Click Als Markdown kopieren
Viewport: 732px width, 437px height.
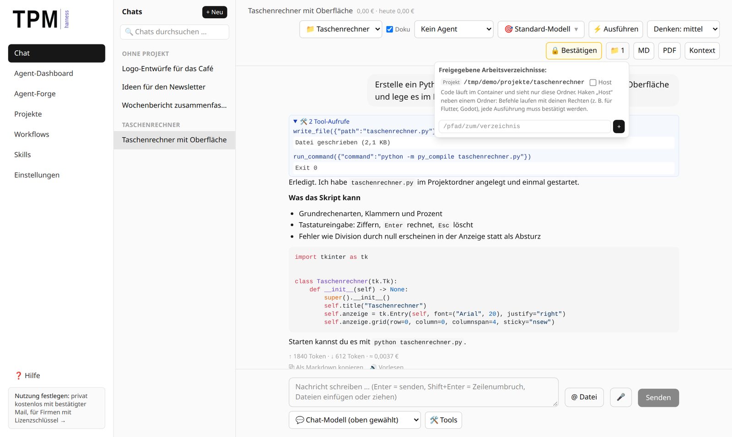point(326,367)
